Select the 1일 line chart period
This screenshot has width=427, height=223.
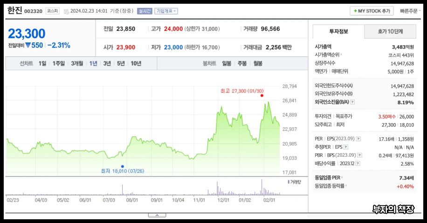42,63
